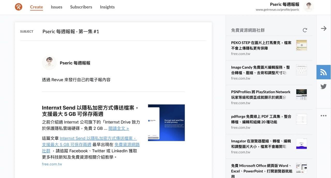This screenshot has width=331, height=178.
Task: Click the Revue logo icon
Action: click(19, 7)
